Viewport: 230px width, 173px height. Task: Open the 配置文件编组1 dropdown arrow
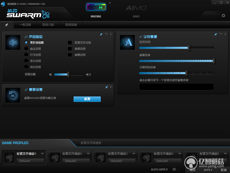tap(42, 154)
